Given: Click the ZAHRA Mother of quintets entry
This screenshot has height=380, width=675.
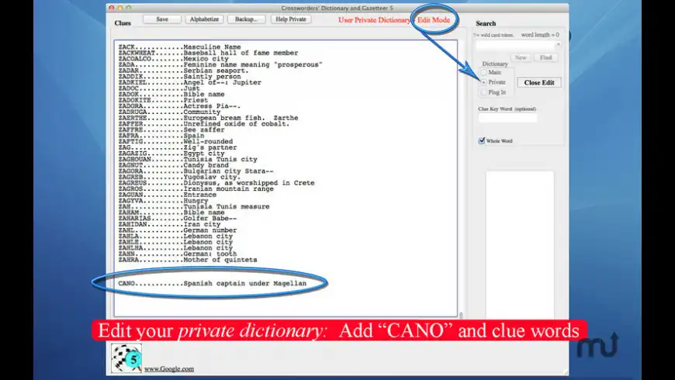Looking at the screenshot, I should coord(188,260).
